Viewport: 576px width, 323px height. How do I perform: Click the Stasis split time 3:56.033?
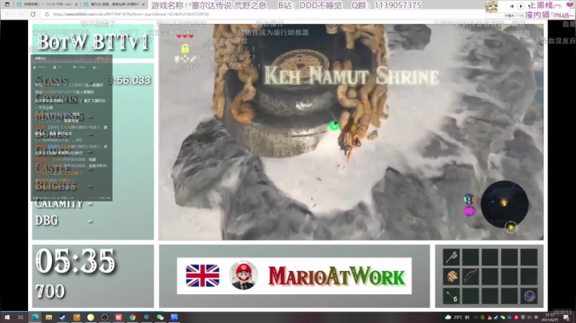130,81
